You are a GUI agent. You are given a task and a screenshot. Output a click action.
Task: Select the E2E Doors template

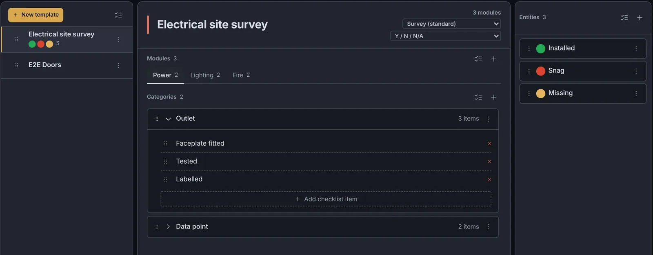[67, 65]
